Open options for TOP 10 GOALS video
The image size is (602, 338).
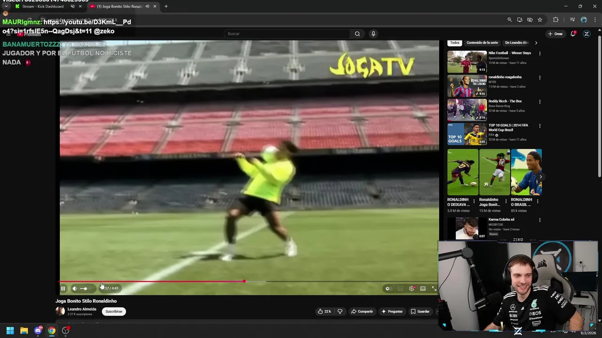click(x=540, y=126)
